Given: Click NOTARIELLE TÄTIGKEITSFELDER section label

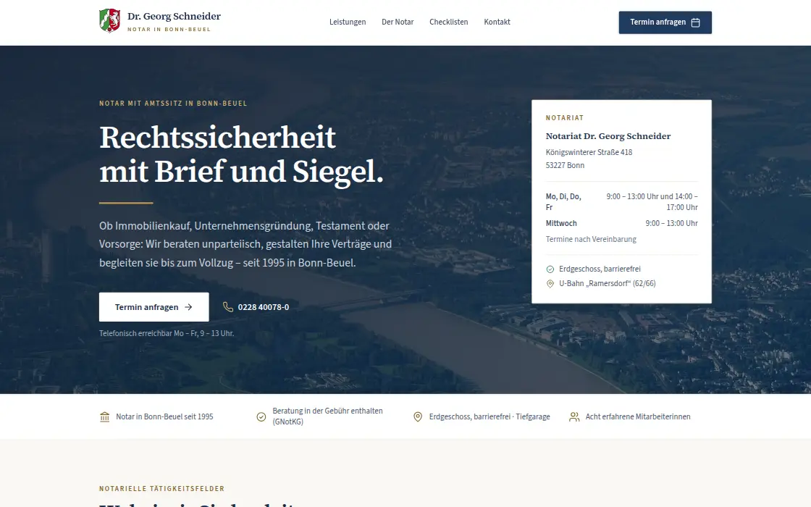Looking at the screenshot, I should 162,488.
